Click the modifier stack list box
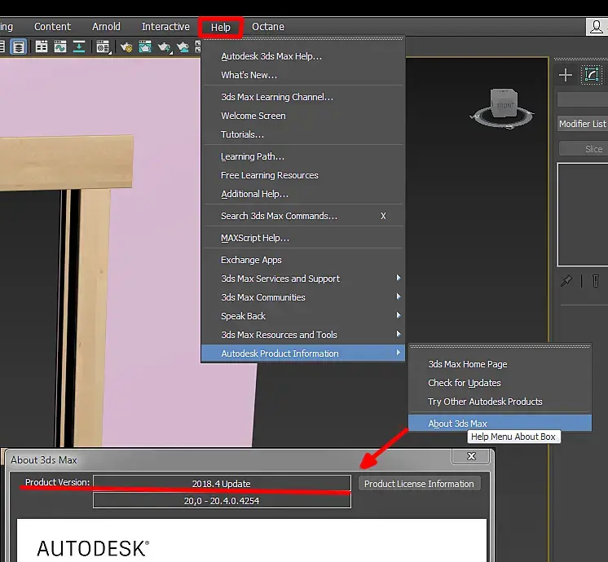This screenshot has width=608, height=562. coord(583,215)
